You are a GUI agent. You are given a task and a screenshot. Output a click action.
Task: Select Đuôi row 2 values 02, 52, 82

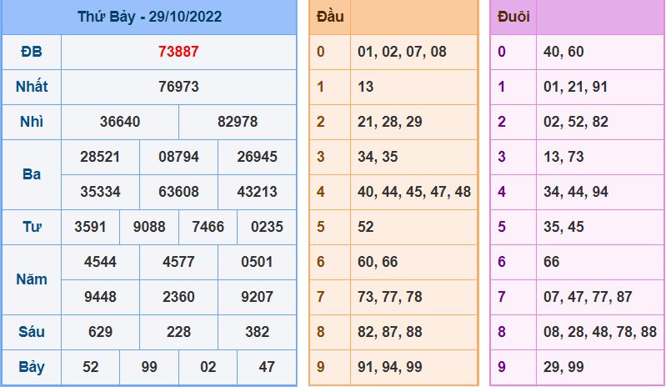(x=575, y=122)
